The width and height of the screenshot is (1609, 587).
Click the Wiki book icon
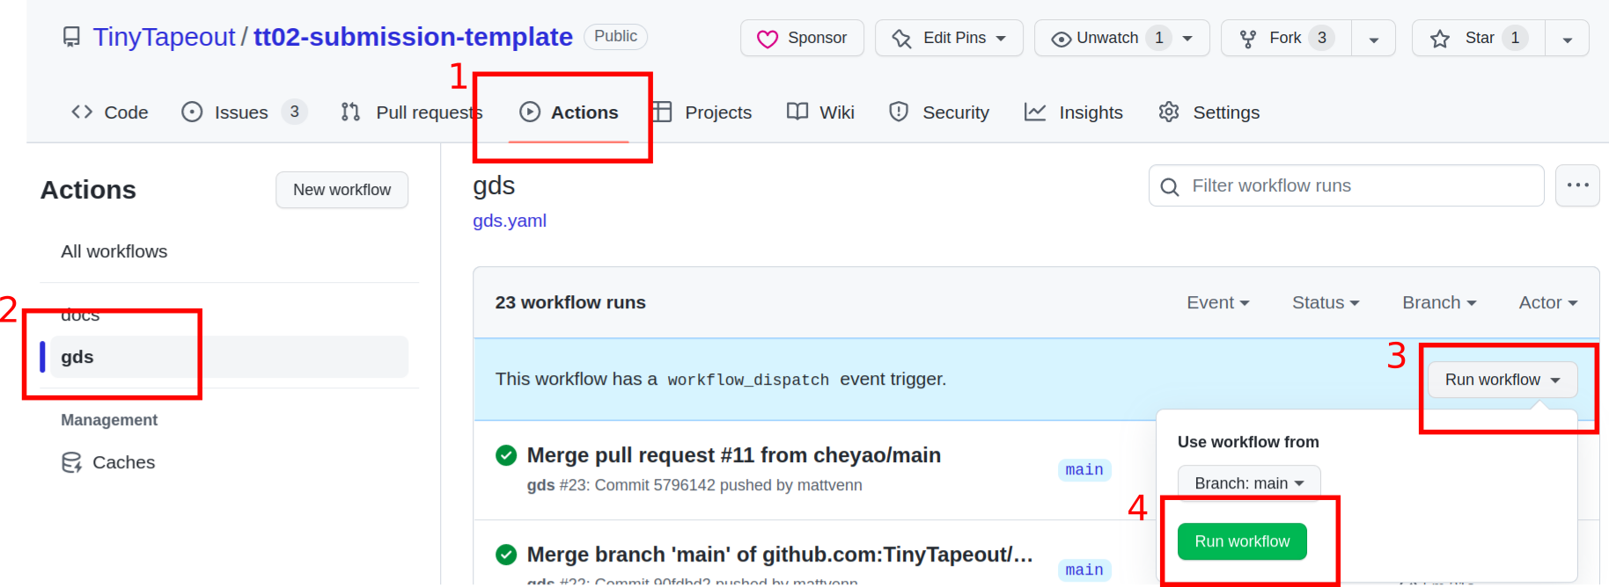pyautogui.click(x=797, y=112)
